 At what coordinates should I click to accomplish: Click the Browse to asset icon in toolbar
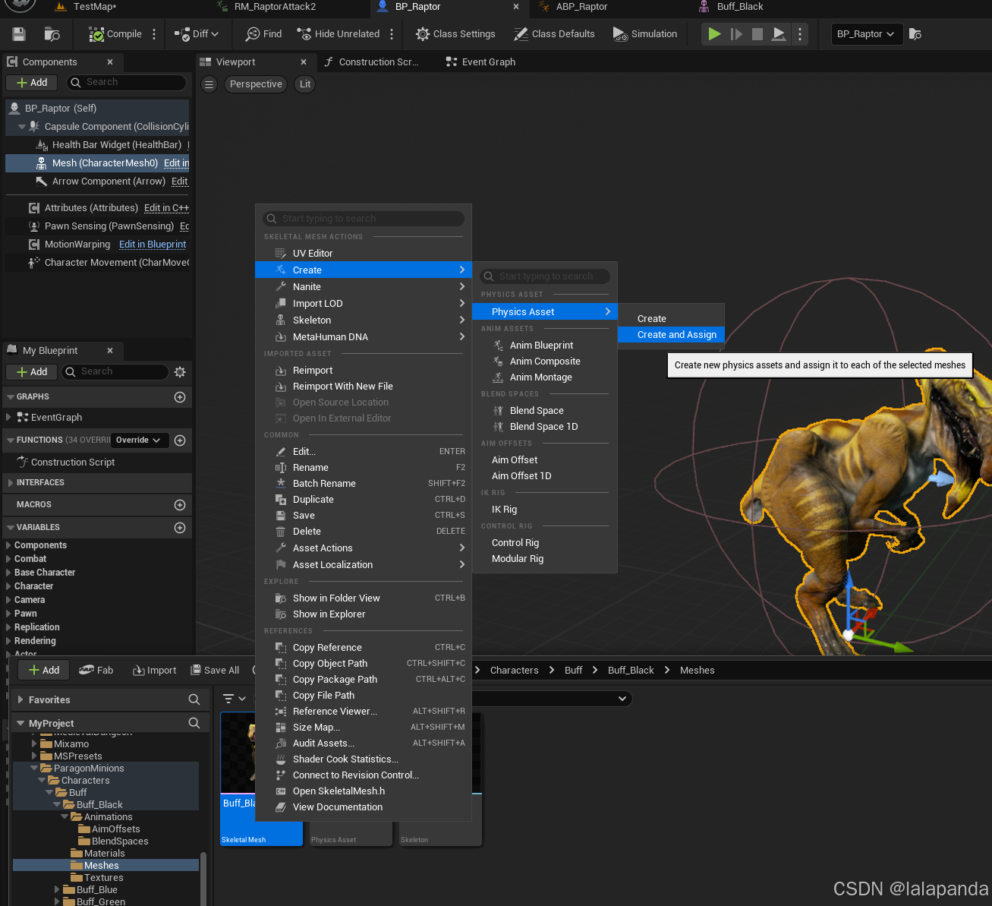point(52,34)
